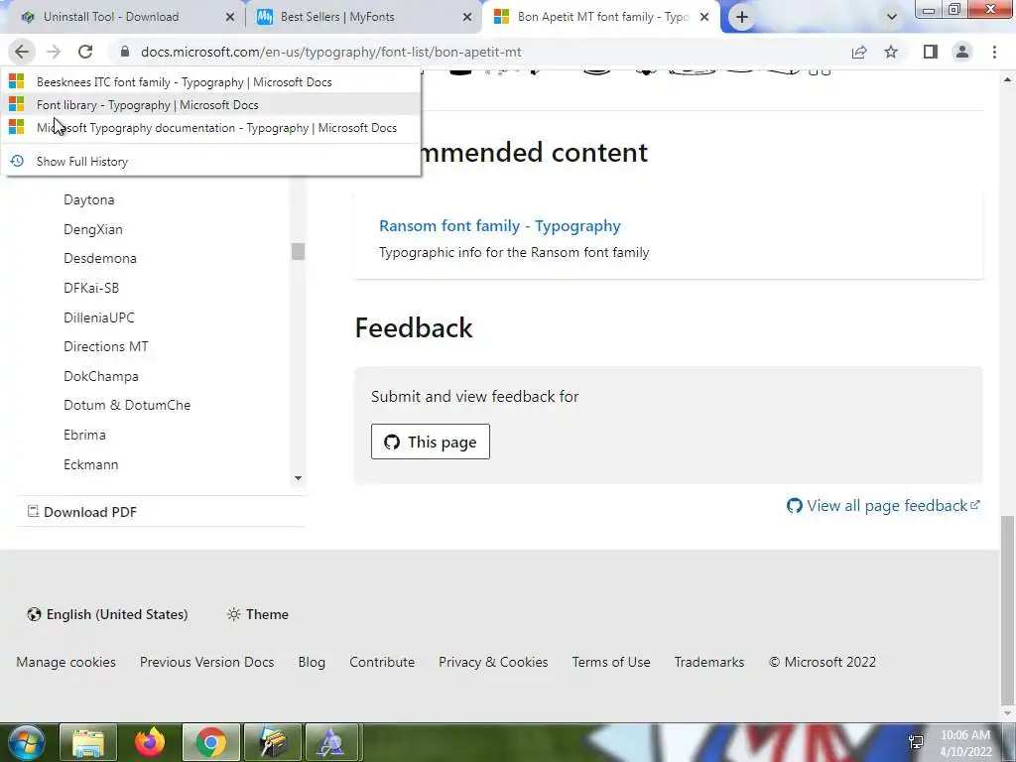
Task: Click the lock icon in address bar
Action: tap(126, 52)
